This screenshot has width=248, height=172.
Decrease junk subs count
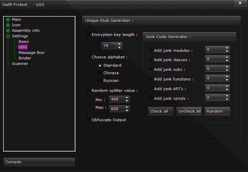pyautogui.click(x=227, y=70)
